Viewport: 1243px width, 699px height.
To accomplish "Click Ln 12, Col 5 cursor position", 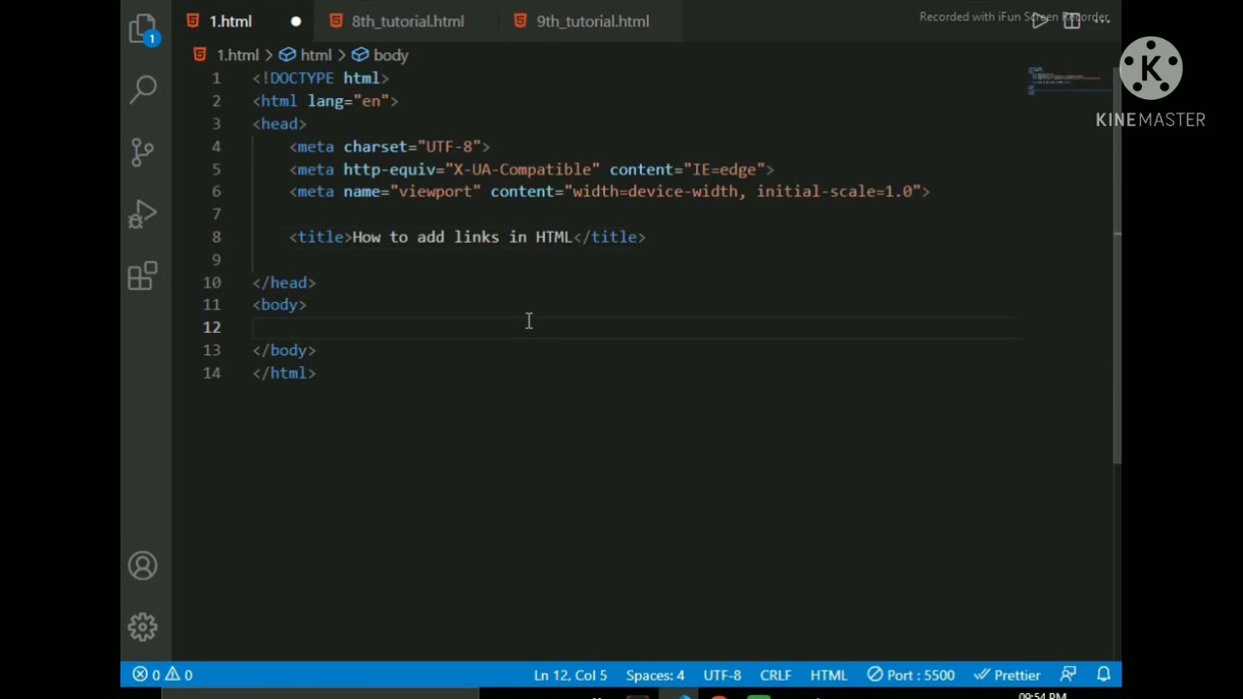I will click(570, 675).
